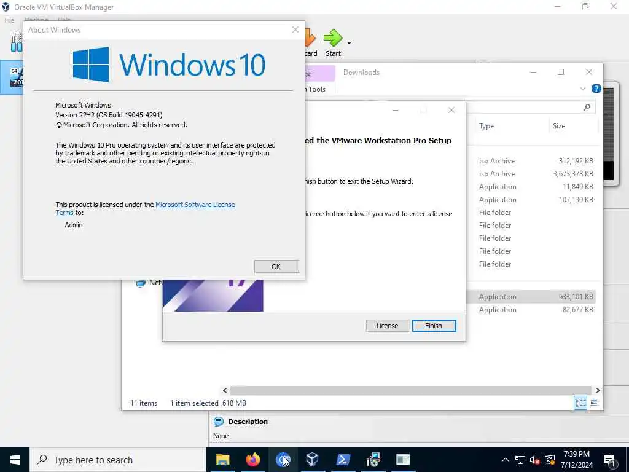Close the VMware Setup wizard window
The height and width of the screenshot is (472, 629).
click(x=451, y=110)
